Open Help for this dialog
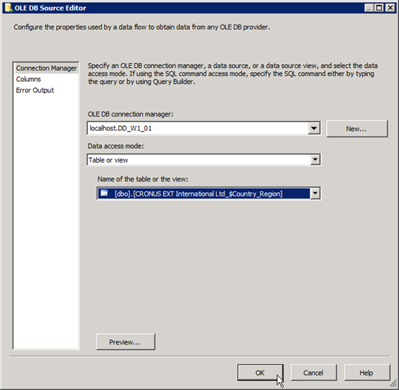Image resolution: width=399 pixels, height=390 pixels. [x=367, y=372]
